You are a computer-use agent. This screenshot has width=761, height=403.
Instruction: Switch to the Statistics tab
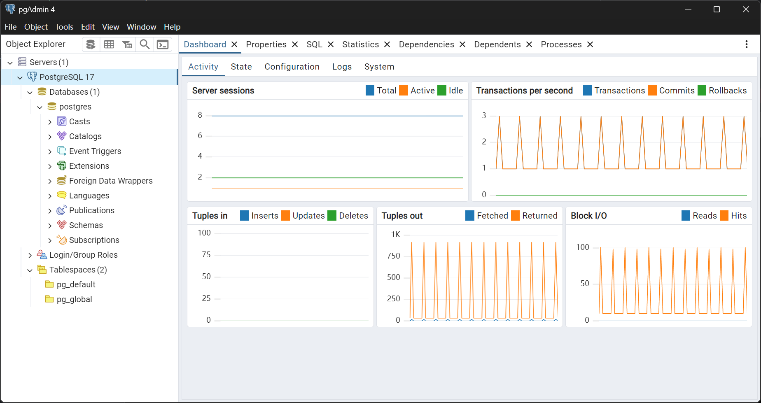[360, 44]
